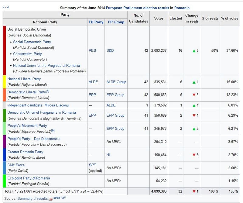The width and height of the screenshot is (243, 203).
Task: Follow the Romania link in the table caption
Action: coord(182,8)
